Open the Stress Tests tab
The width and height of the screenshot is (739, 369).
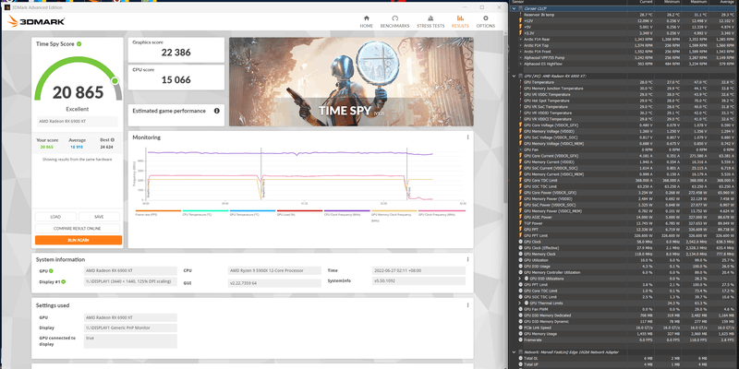tap(430, 21)
